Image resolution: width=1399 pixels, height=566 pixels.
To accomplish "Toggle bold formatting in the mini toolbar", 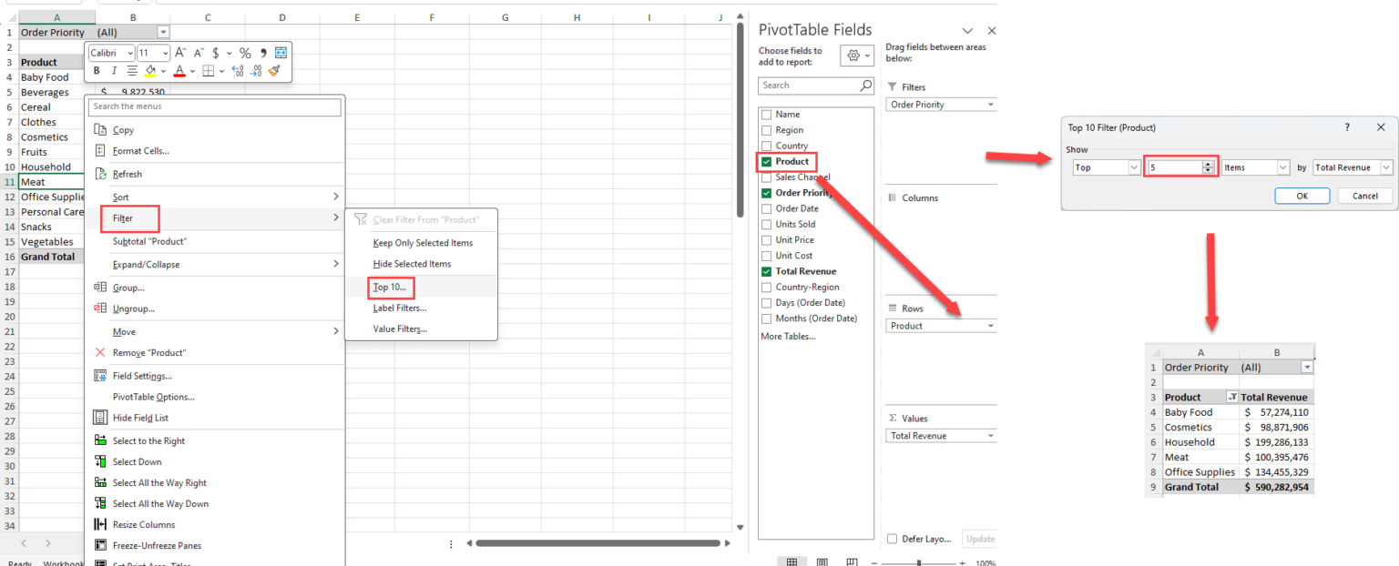I will [97, 70].
